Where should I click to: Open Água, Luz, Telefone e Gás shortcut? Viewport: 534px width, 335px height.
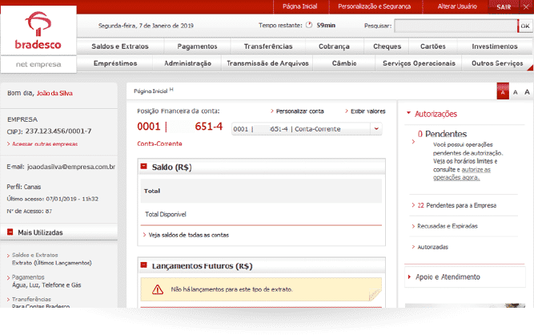(46, 285)
